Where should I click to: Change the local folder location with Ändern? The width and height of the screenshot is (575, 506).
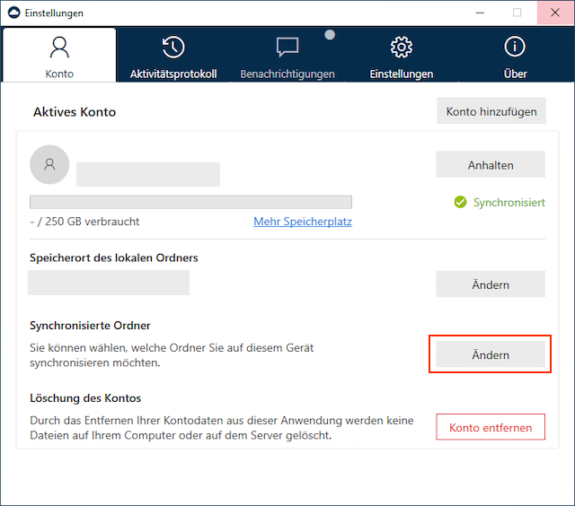(491, 284)
